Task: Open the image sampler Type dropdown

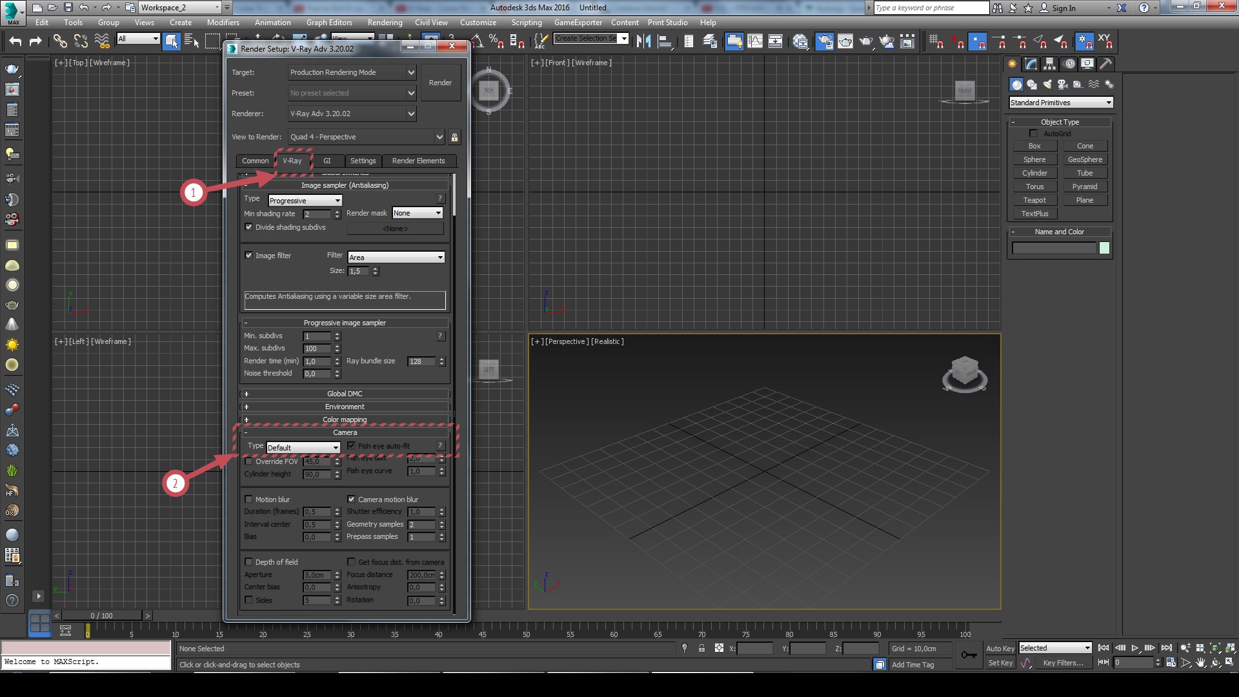Action: [x=305, y=201]
